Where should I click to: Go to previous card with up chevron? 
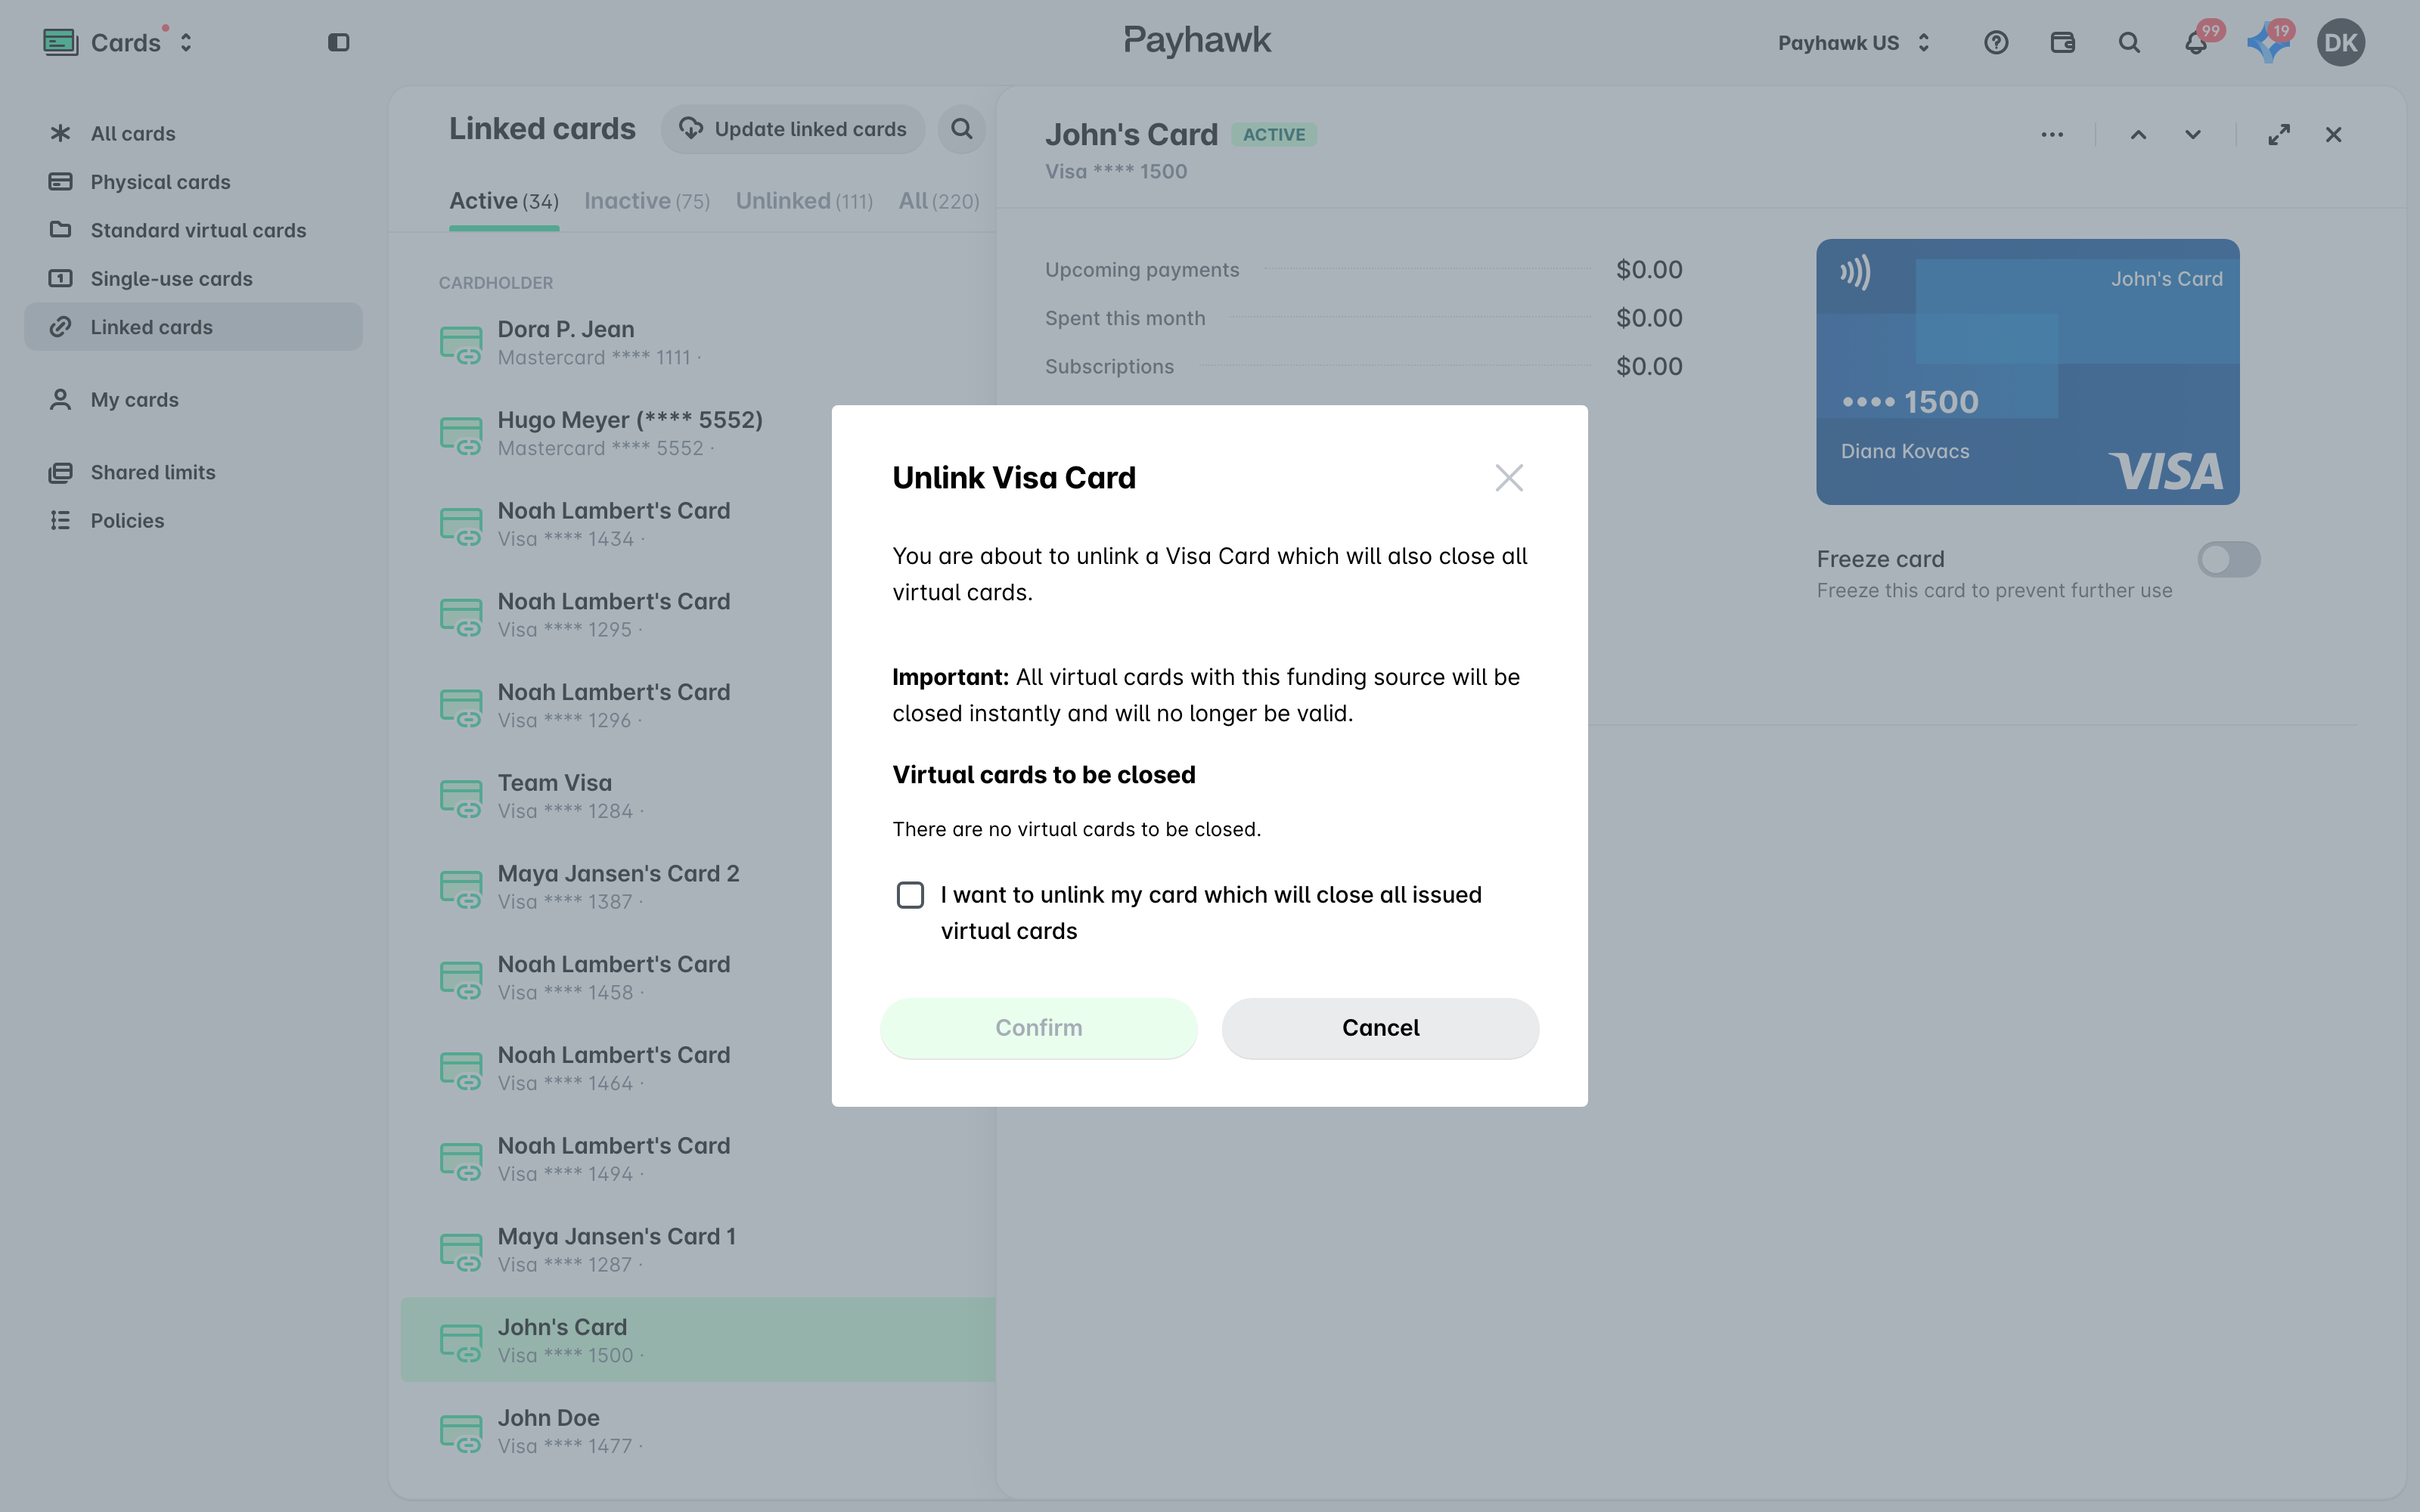[x=2138, y=135]
